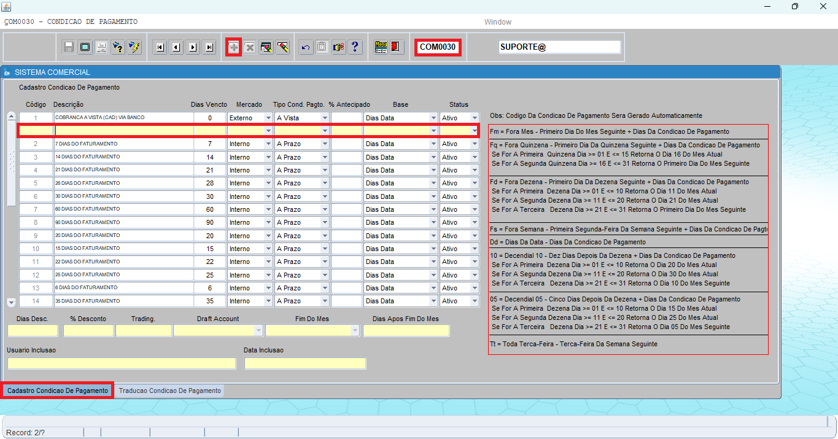Open Mercado dropdown for COBRANCA A VISTA row

[268, 118]
